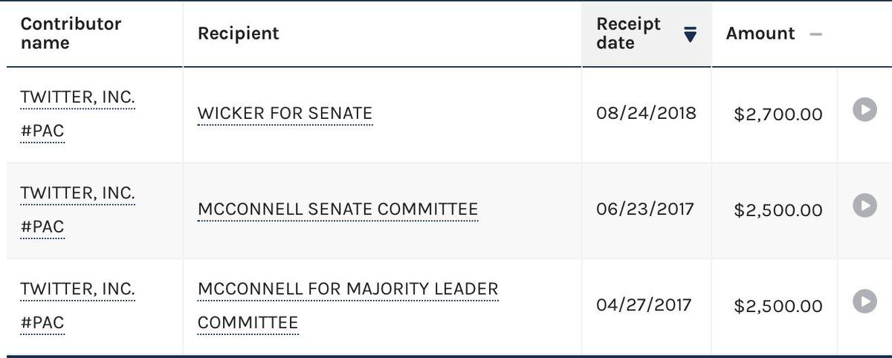Expand details for McConnell Senate Committee row
Screen dimensions: 892x358
click(864, 206)
